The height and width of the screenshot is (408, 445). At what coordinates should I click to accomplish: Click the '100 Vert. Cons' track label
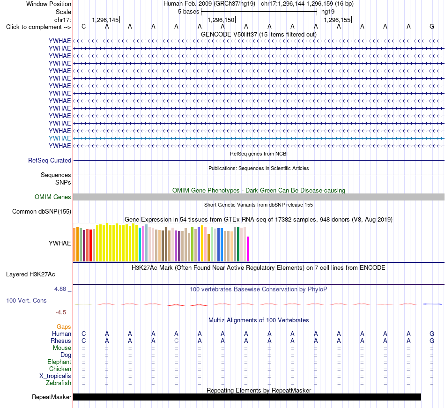(x=26, y=300)
